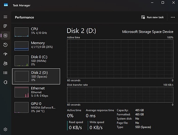The width and height of the screenshot is (178, 135).
Task: Select the Memory performance item
Action: point(36,46)
